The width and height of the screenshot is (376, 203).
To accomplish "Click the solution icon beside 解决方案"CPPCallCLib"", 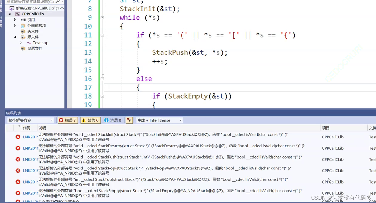I will [11, 8].
